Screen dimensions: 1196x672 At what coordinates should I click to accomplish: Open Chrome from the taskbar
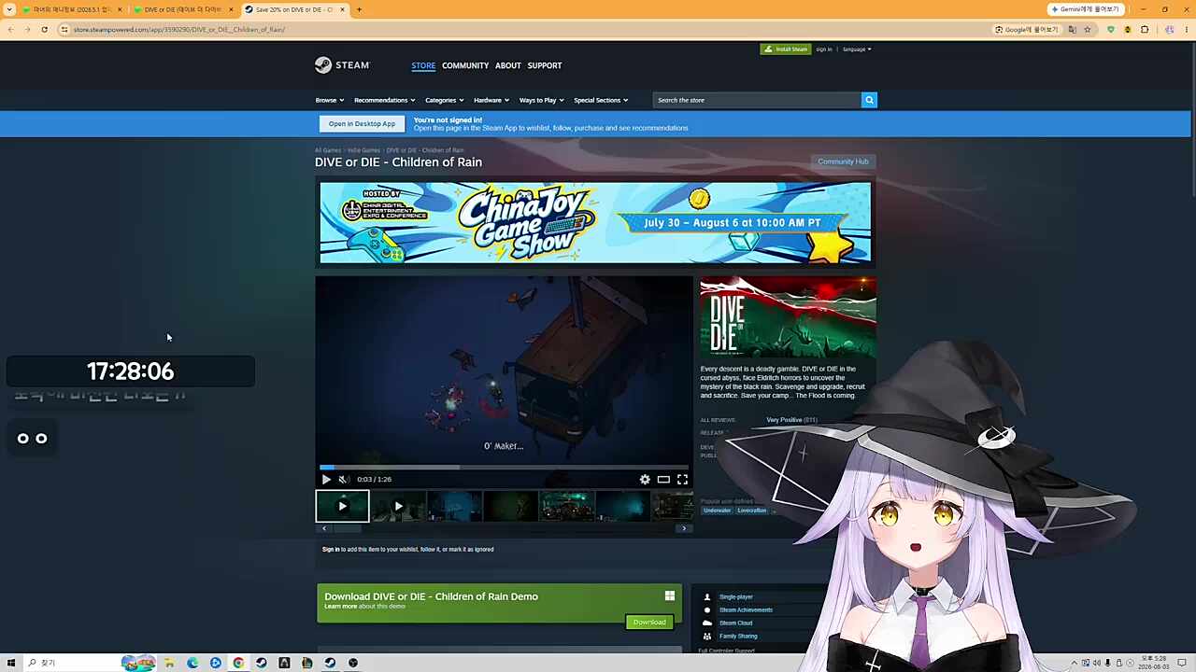[x=238, y=663]
